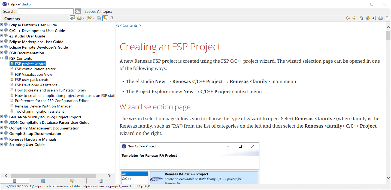Print the page from the right toolbar
The width and height of the screenshot is (391, 190).
(x=381, y=18)
